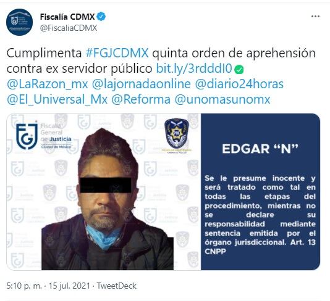Click the green checkmark icon after the link
This screenshot has height=301, width=330.
click(x=239, y=70)
